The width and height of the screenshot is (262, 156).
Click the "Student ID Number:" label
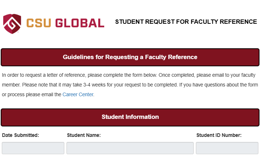(219, 135)
